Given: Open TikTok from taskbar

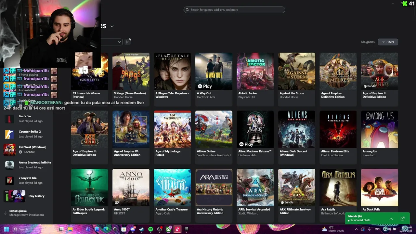Looking at the screenshot, I should [x=177, y=229].
